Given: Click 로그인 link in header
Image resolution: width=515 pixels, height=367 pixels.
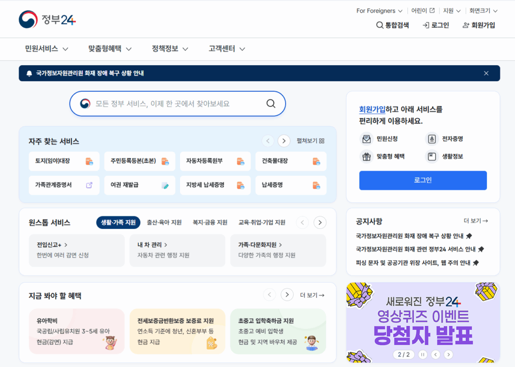Looking at the screenshot, I should 436,25.
